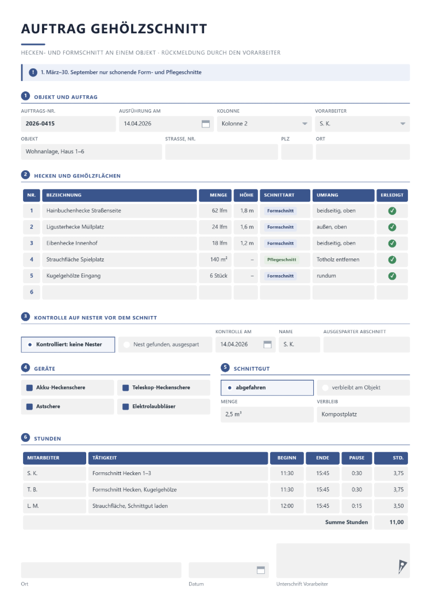Toggle erledigt checkmark for Ligusterhecke Müllplatz

click(x=392, y=227)
